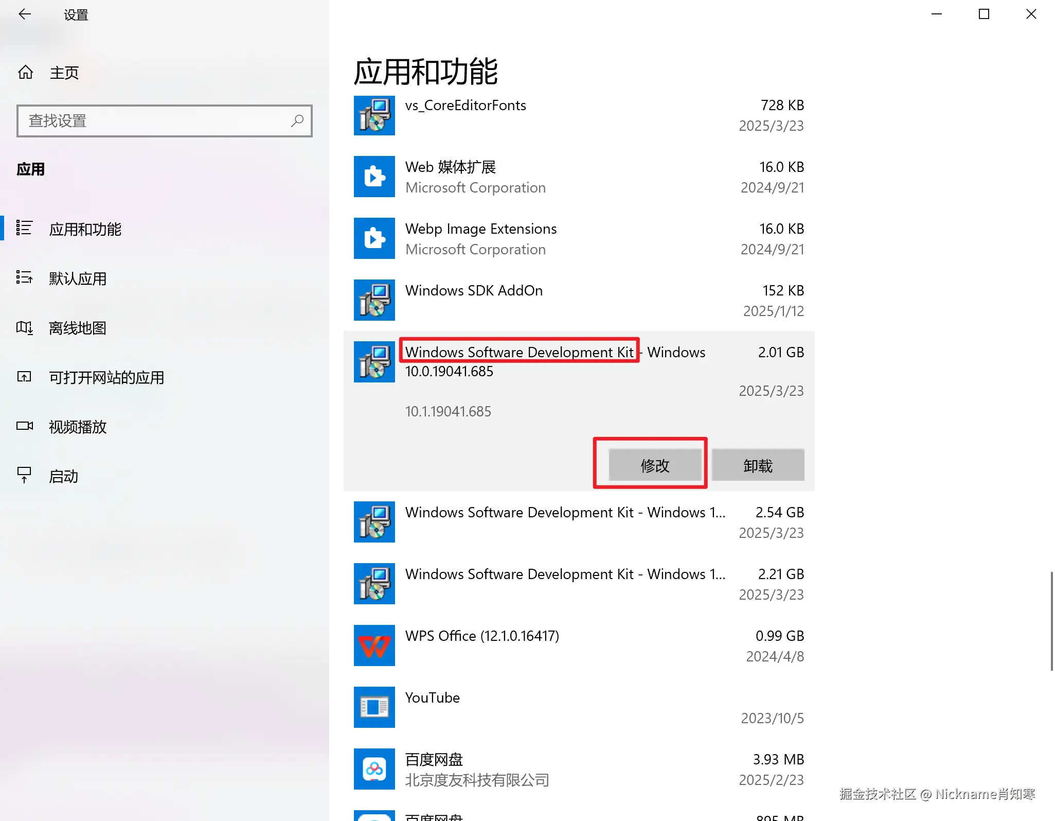Open 应用和功能 in the sidebar
1055x821 pixels.
click(x=85, y=229)
